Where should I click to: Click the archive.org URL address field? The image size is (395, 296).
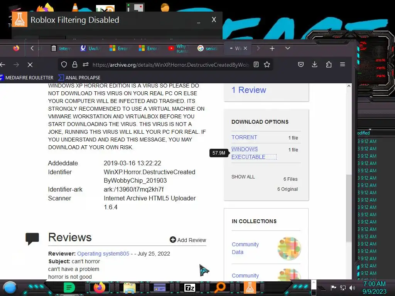point(170,65)
